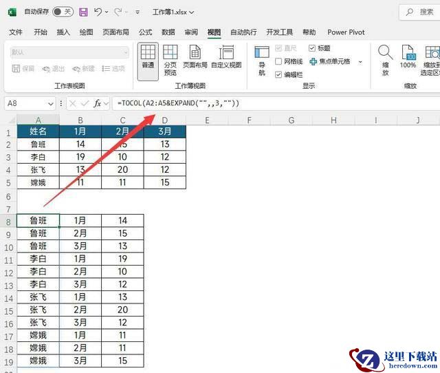
Task: Select row 6 header
Action: [8, 197]
